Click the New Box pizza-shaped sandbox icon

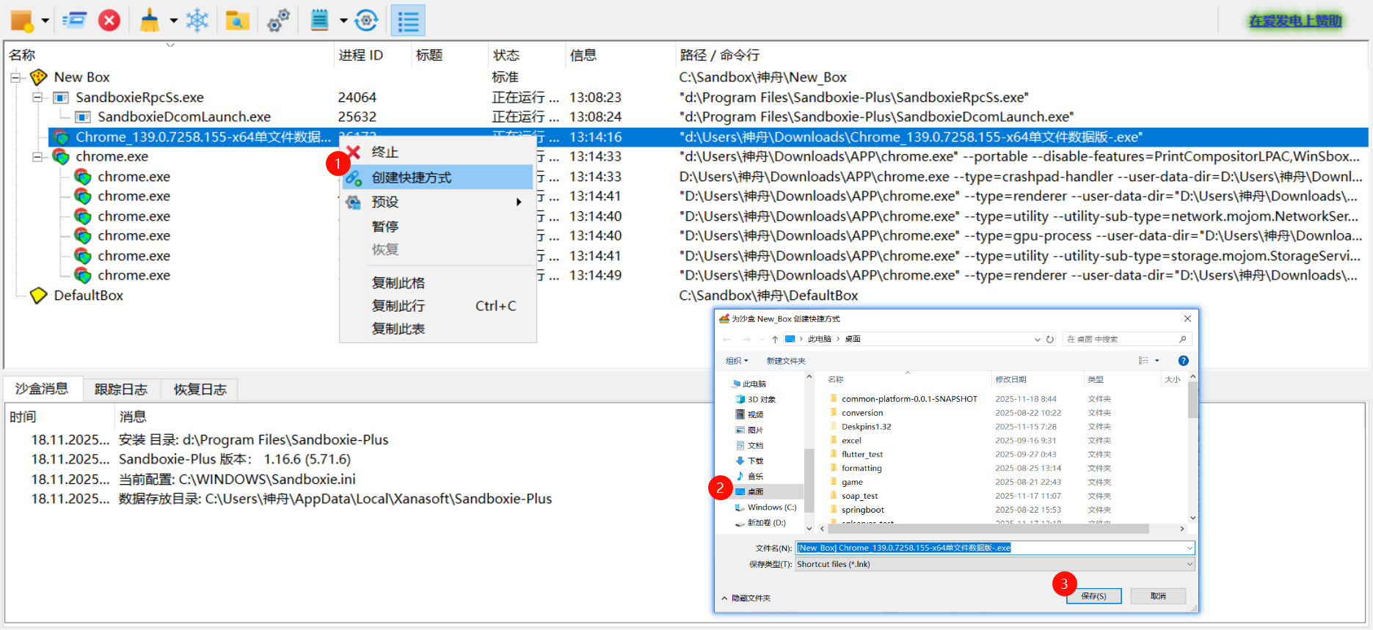click(38, 77)
